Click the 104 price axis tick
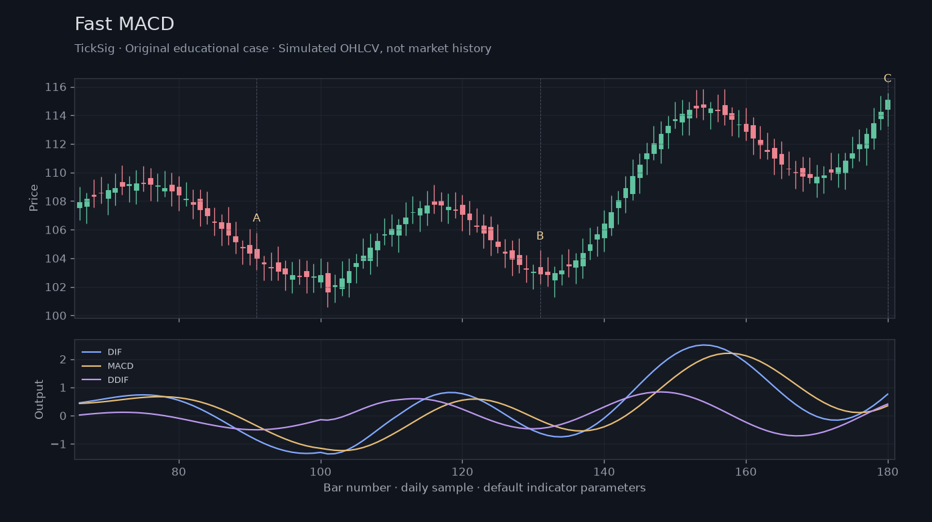Screen dimensions: 932x522 pyautogui.click(x=56, y=259)
